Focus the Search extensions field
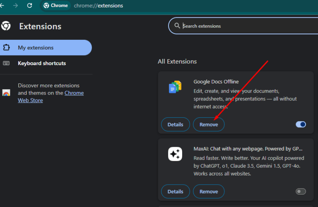 [x=243, y=26]
